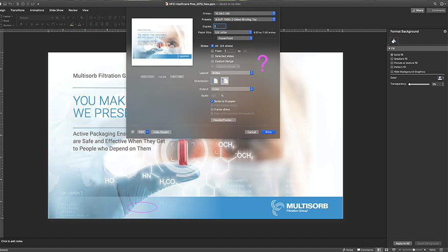Screen dimensions: 448x252
Task: Click the text highlight color icon
Action: tap(72, 24)
